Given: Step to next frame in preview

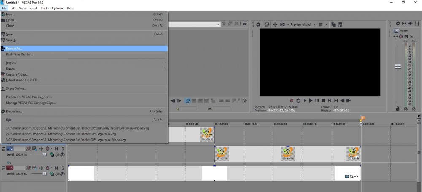Looking at the screenshot, I should pyautogui.click(x=349, y=100).
